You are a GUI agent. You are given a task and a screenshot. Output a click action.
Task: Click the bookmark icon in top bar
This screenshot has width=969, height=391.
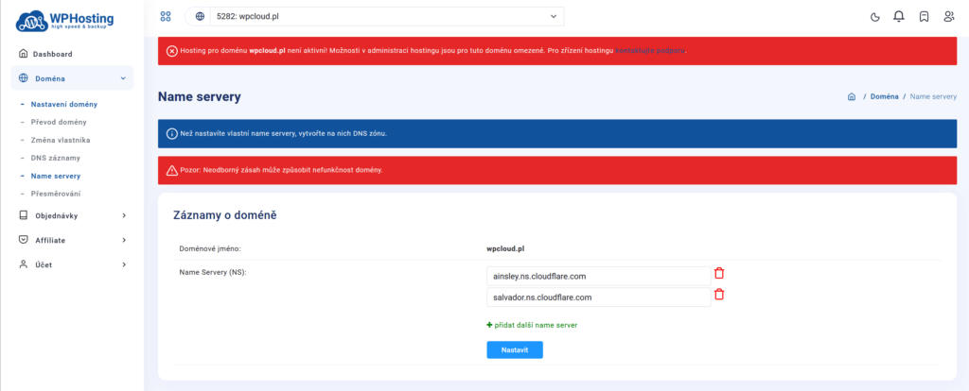924,16
